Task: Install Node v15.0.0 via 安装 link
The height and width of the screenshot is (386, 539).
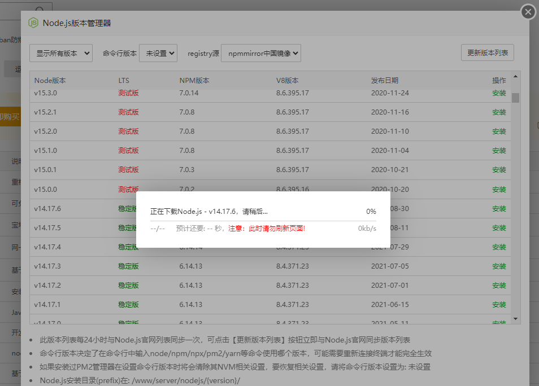Action: point(499,190)
